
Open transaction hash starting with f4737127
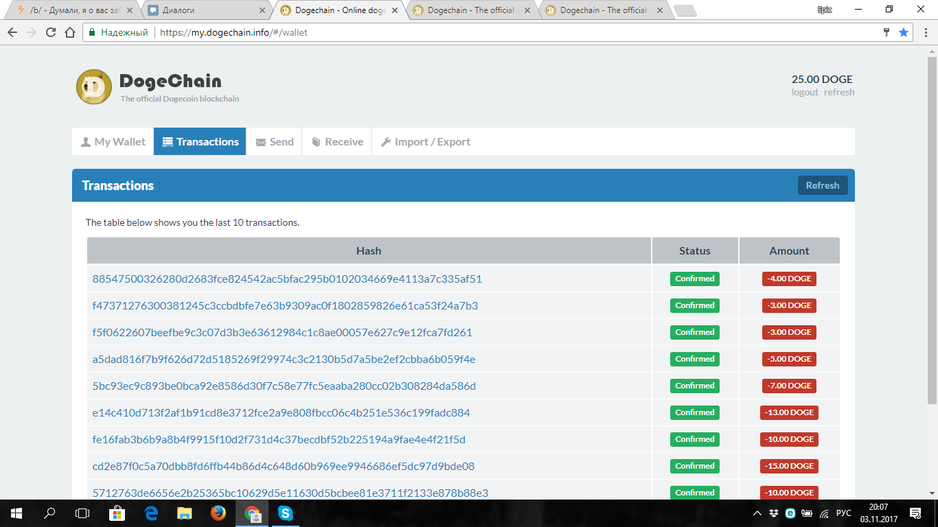coord(285,306)
